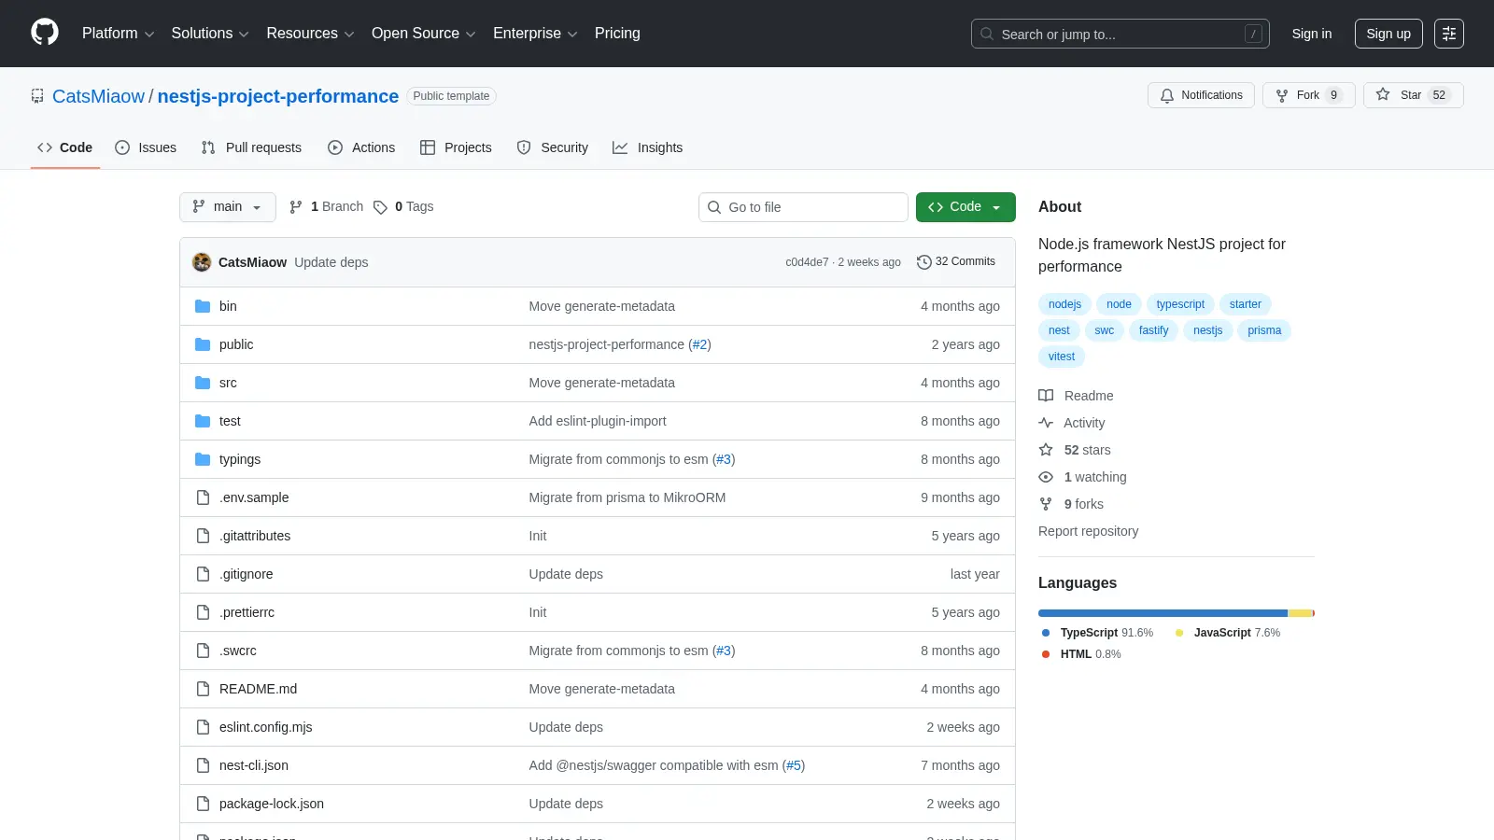Screen dimensions: 1494x840
Task: Switch to the Projects tab
Action: [456, 147]
